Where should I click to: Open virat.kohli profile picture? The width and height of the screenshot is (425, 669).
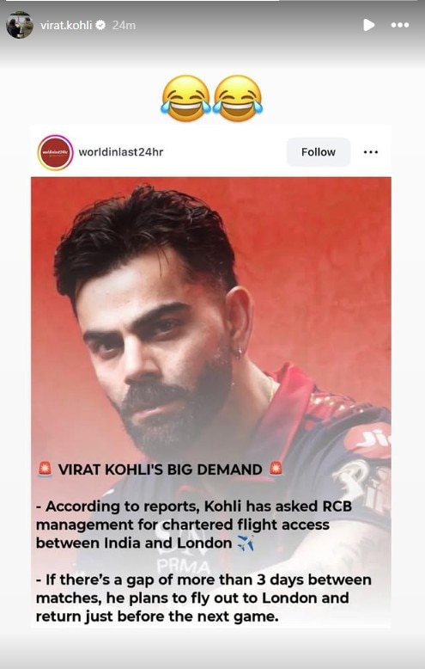[20, 25]
